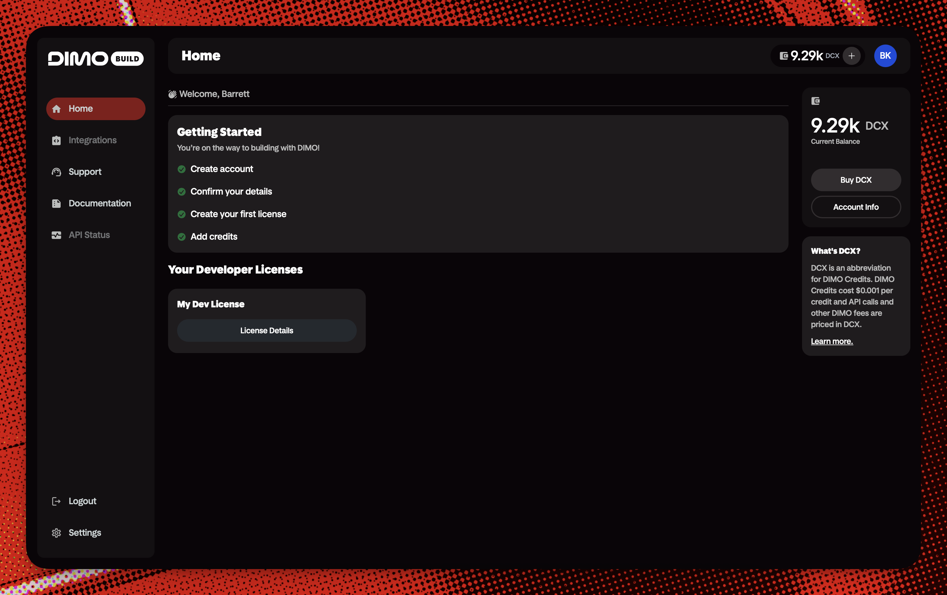The image size is (947, 595).
Task: Click the Confirm your details checkmark
Action: (x=181, y=191)
